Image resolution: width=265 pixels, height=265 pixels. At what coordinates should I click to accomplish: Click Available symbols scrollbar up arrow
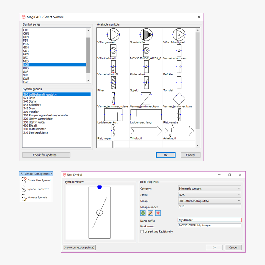coord(198,30)
